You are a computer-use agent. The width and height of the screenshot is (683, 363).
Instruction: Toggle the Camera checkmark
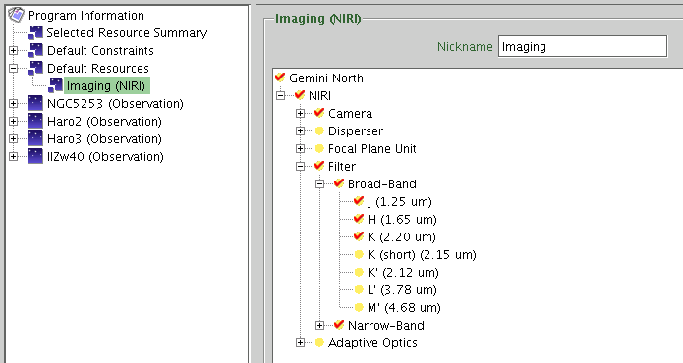coord(319,113)
